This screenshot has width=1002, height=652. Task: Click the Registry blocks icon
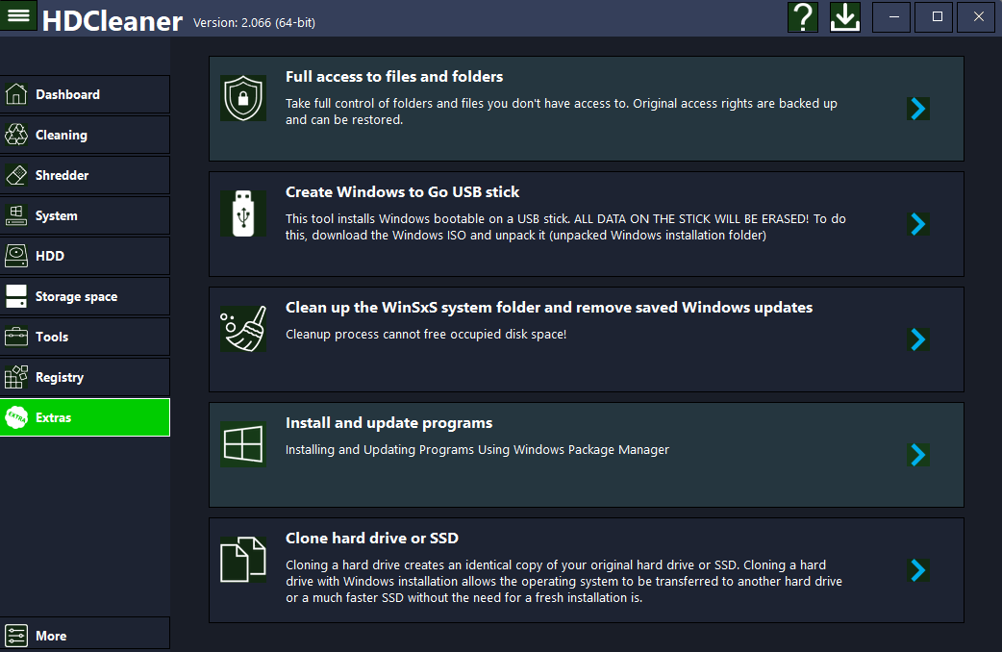[16, 377]
